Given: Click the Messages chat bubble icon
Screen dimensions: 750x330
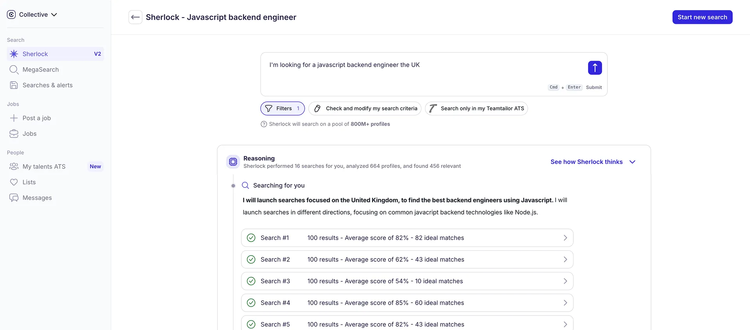Looking at the screenshot, I should [x=14, y=198].
